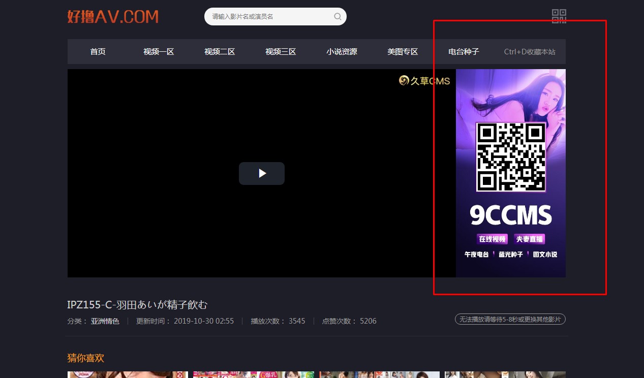
Task: Switch to the 视频三区 tab
Action: (281, 51)
